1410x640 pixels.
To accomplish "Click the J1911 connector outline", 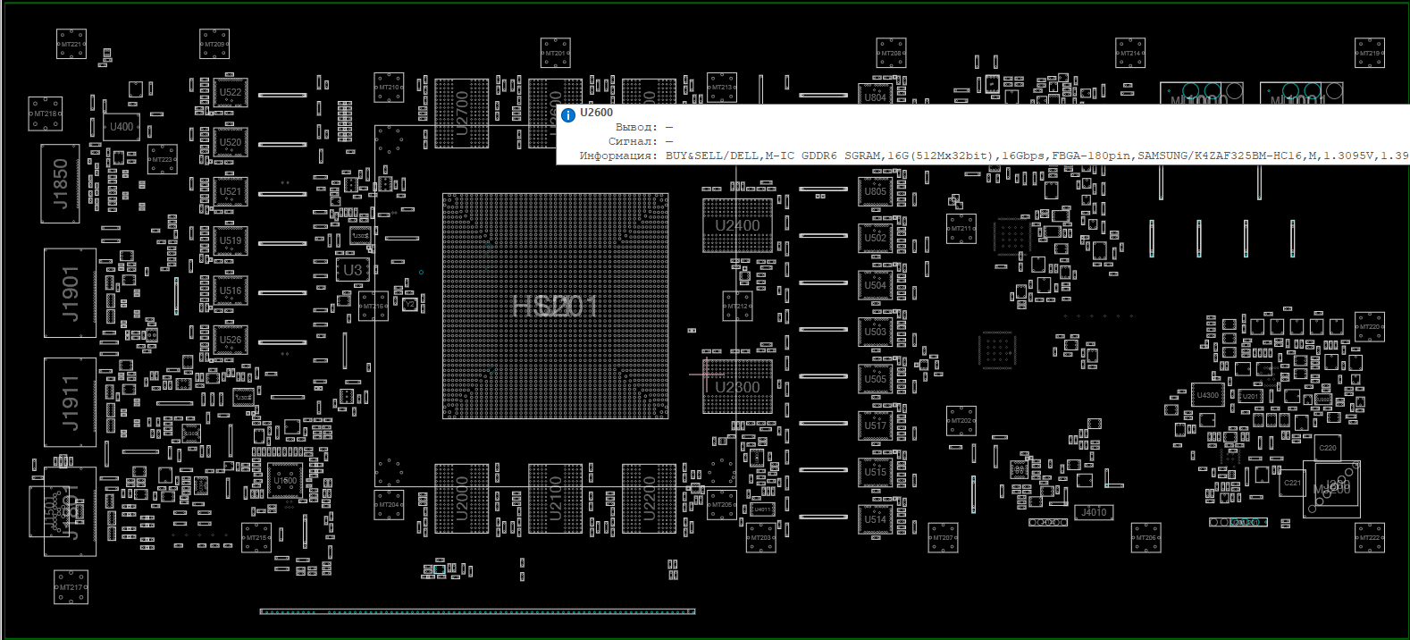I will pyautogui.click(x=70, y=402).
